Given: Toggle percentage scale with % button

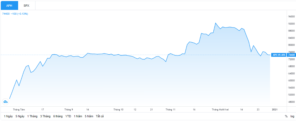Looking at the screenshot, I should pyautogui.click(x=286, y=116).
